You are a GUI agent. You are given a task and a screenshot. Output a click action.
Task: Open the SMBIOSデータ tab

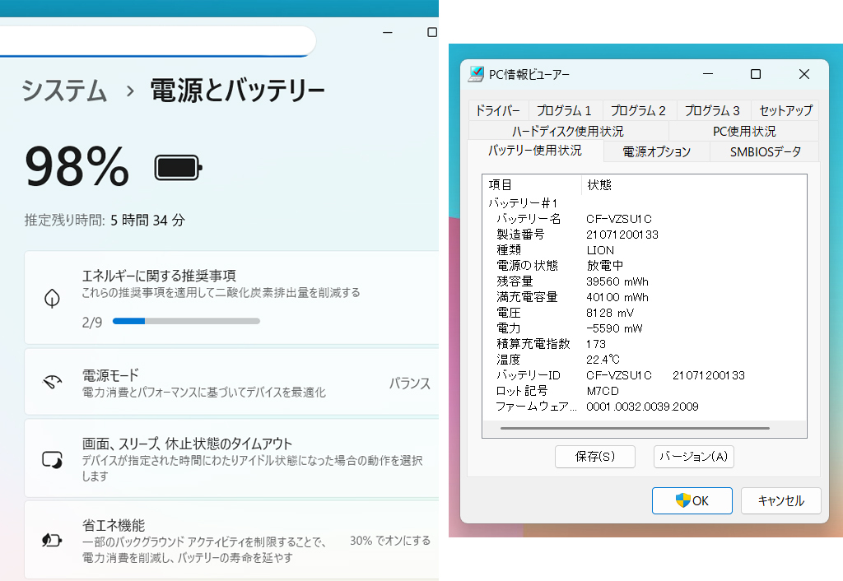[x=763, y=151]
